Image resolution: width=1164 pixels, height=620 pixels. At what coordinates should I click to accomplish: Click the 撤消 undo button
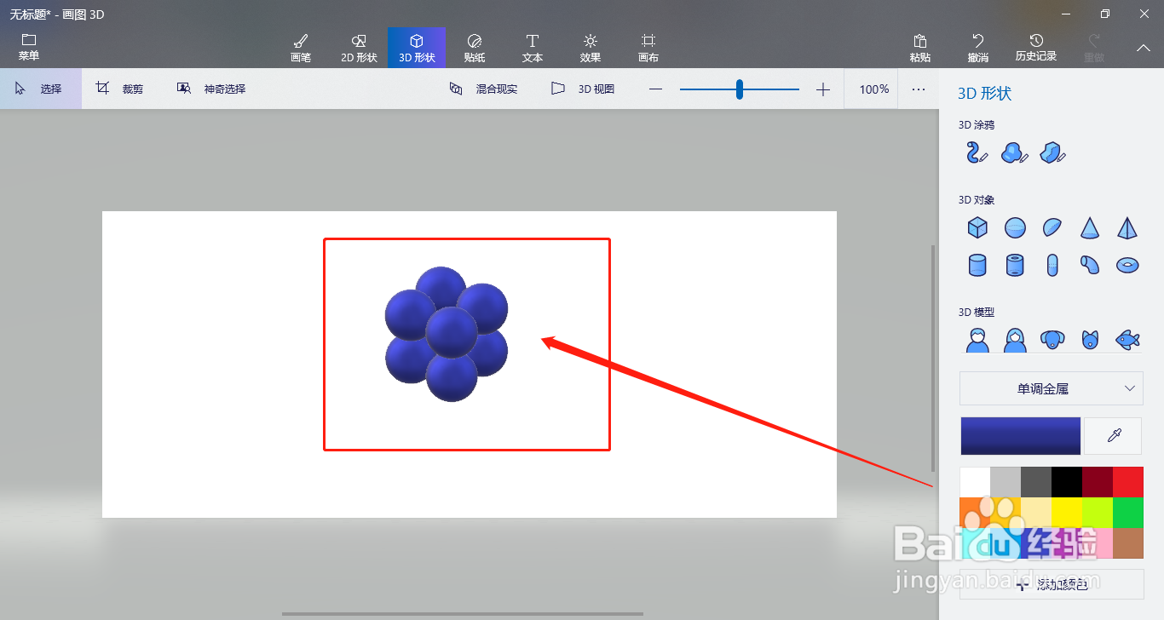tap(978, 48)
